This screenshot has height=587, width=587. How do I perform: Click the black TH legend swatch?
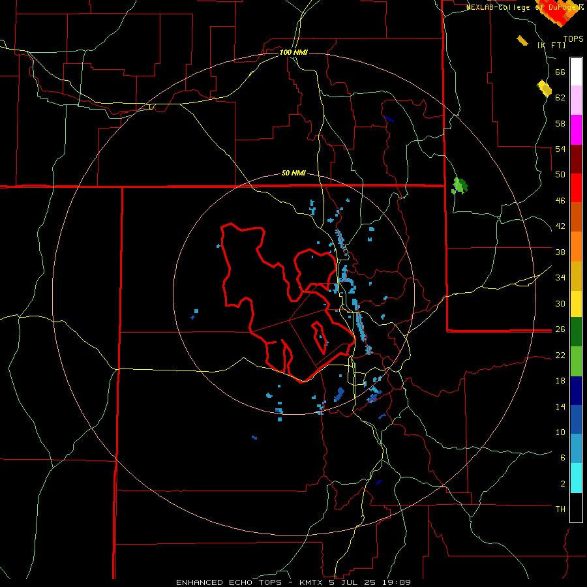pyautogui.click(x=576, y=507)
